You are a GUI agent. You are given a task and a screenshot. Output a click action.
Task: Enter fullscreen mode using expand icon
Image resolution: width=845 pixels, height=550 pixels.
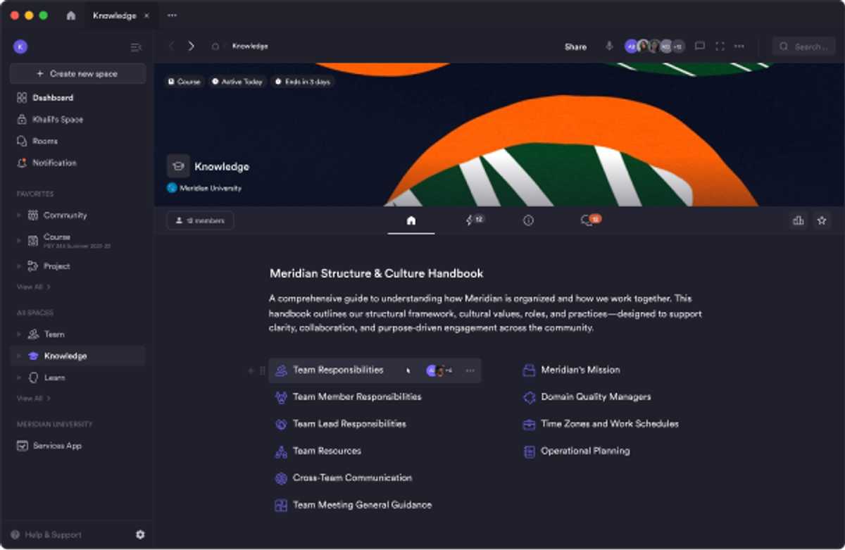click(720, 46)
